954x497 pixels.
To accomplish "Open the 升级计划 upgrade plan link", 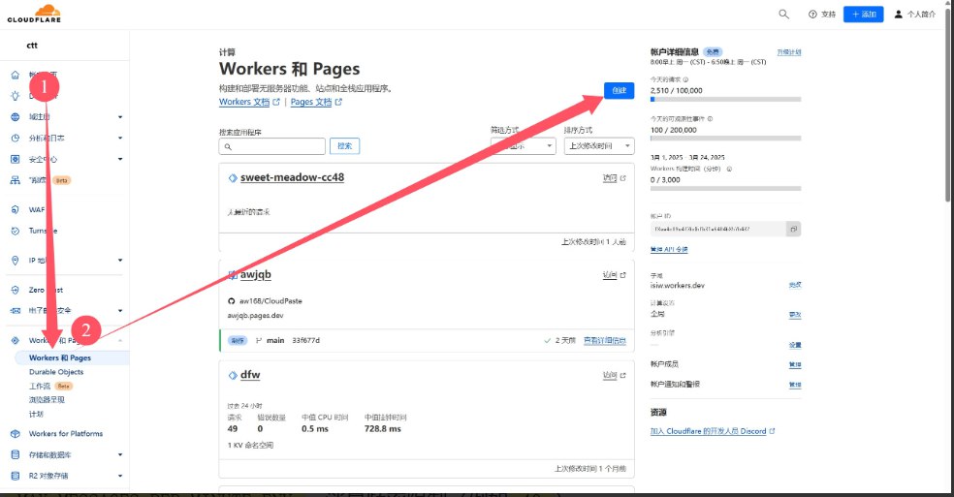I will tap(788, 52).
